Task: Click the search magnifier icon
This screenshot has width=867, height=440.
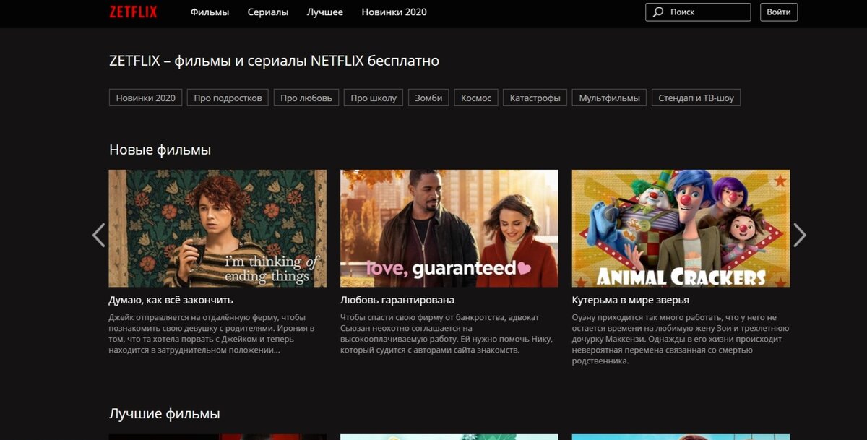Action: coord(657,12)
